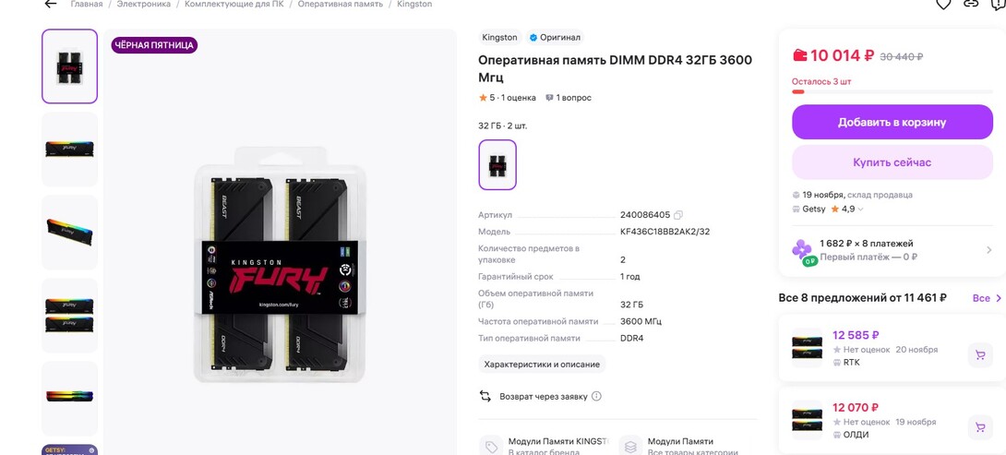
Task: Add ОЛДИ offer to cart icon
Action: (x=979, y=427)
